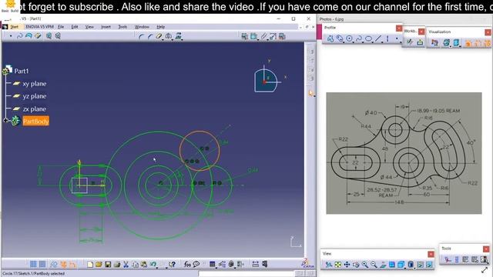This screenshot has height=277, width=493.
Task: Click the first Visualization toolbar icon
Action: tap(434, 43)
